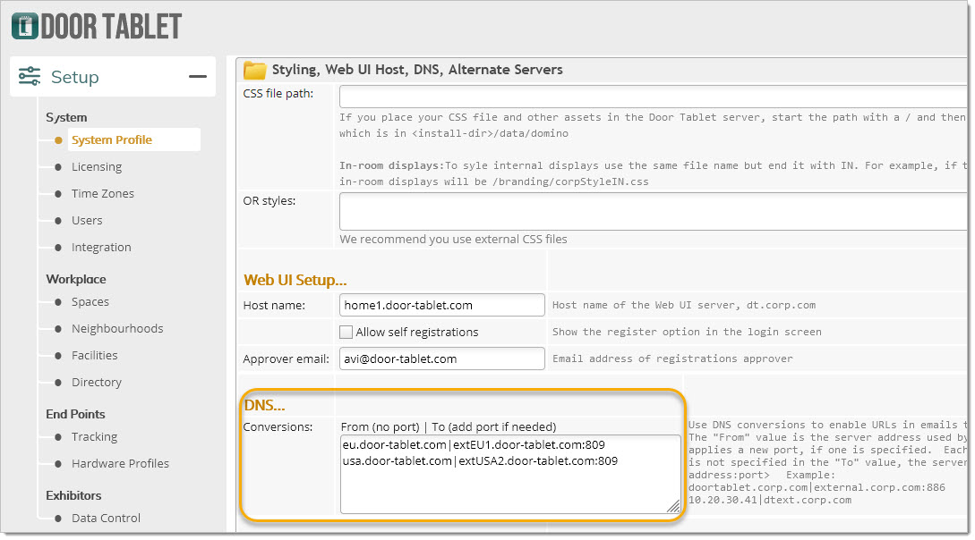Click into the OR styles text area
The width and height of the screenshot is (975, 540).
(654, 211)
